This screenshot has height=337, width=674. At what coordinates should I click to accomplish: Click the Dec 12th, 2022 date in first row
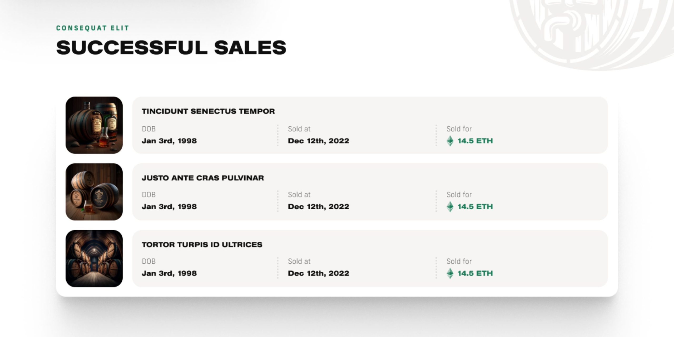(319, 141)
